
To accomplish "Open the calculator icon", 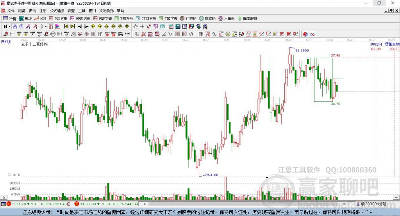I will (x=178, y=27).
